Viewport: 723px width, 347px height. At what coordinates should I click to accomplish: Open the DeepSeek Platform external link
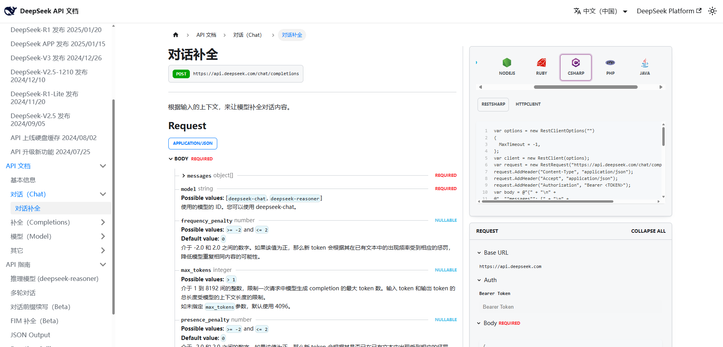pos(669,11)
